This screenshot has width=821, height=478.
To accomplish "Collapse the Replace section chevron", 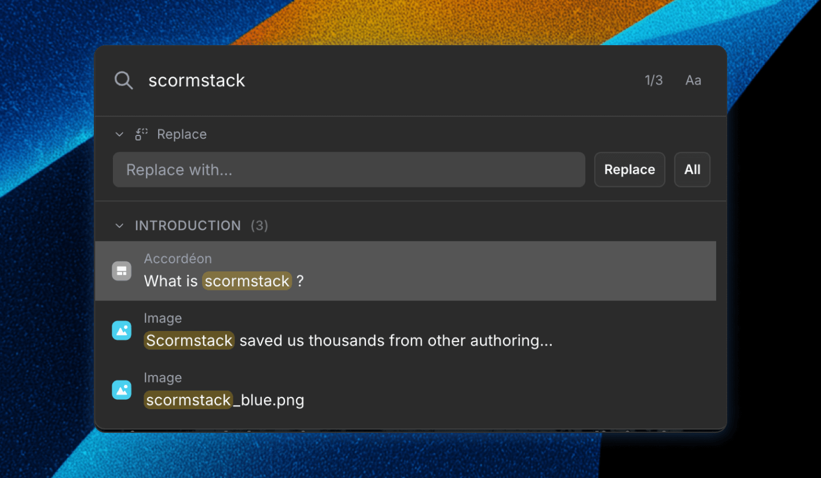I will (x=119, y=134).
